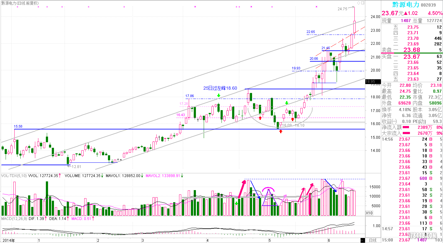Screen dimensions: 443x243
Task: Click the current price 23.67元
Action: point(392,13)
